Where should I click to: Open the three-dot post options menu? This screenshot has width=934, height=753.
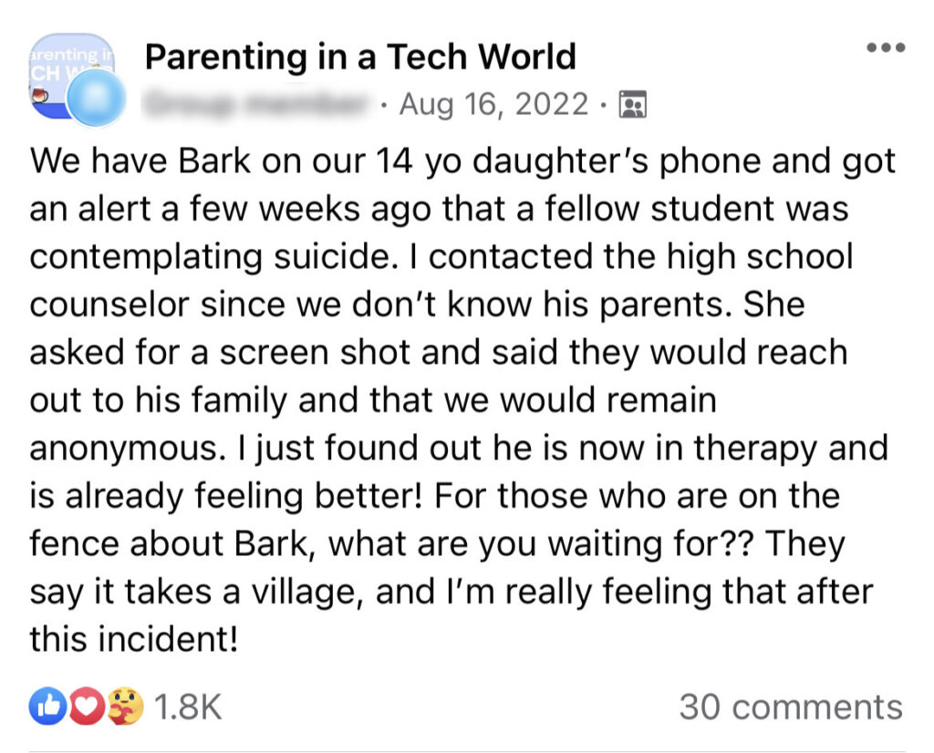pos(885,48)
